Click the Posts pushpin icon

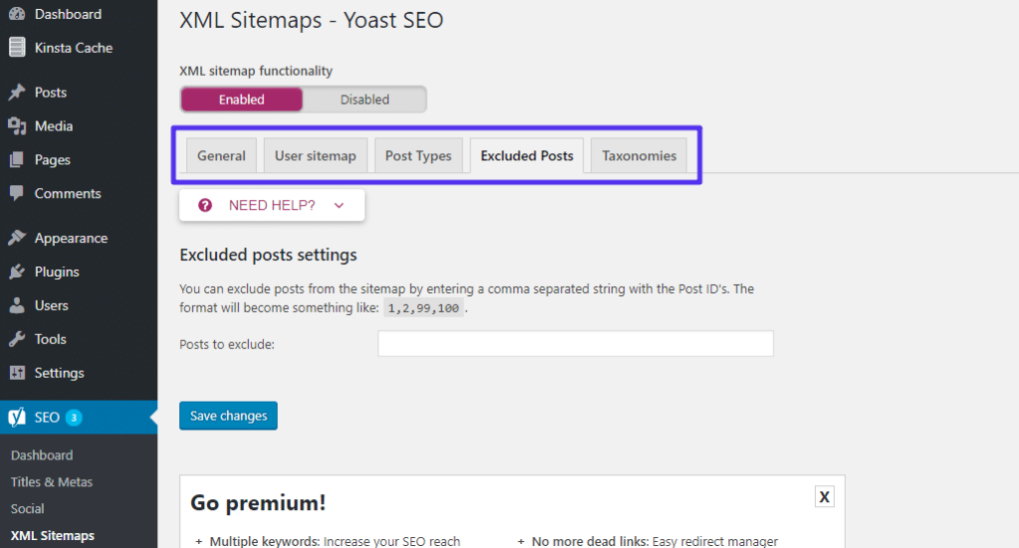[x=17, y=92]
